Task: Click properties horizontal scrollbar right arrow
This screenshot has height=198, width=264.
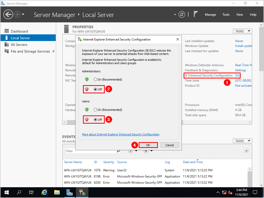Action: tap(250, 122)
